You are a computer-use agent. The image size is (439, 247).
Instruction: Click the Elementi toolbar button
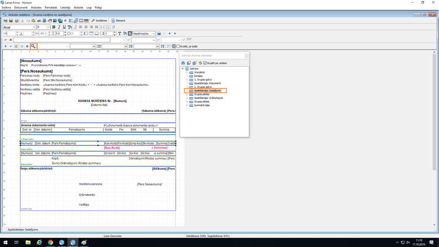(x=119, y=21)
